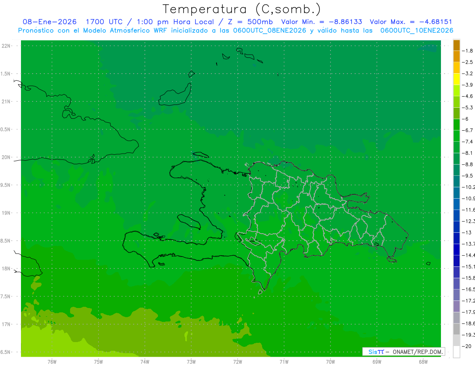This screenshot has width=475, height=367.
Task: Click "0600UTC_08ENE2026" initialization time text
Action: coord(270,30)
